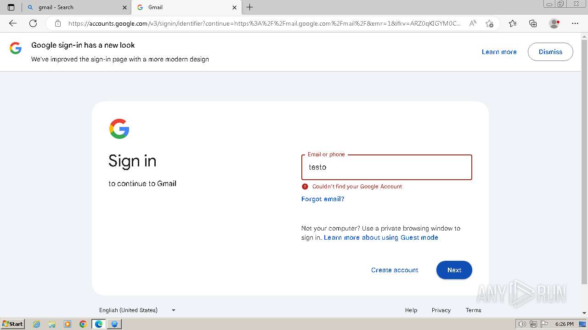Add this page to favorites

tap(489, 23)
